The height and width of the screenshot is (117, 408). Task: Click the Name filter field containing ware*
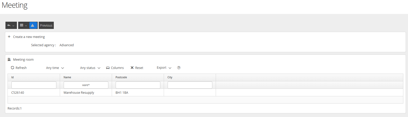pyautogui.click(x=86, y=85)
